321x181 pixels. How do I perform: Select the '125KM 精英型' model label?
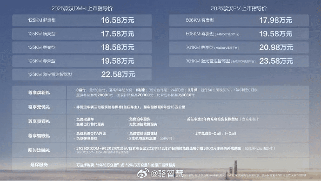(42, 34)
